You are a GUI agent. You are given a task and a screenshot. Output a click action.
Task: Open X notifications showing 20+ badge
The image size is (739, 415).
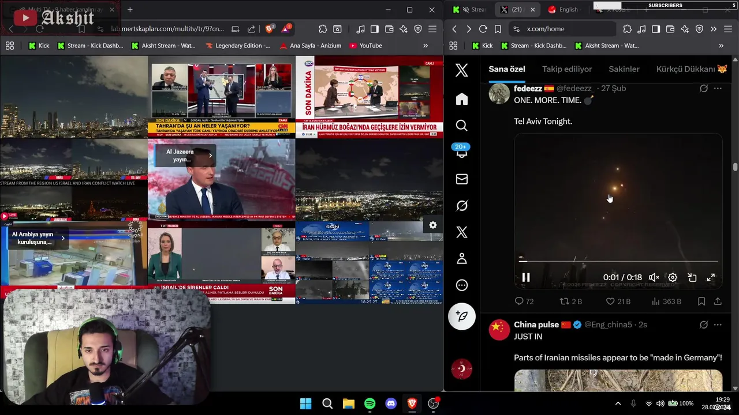click(x=462, y=152)
